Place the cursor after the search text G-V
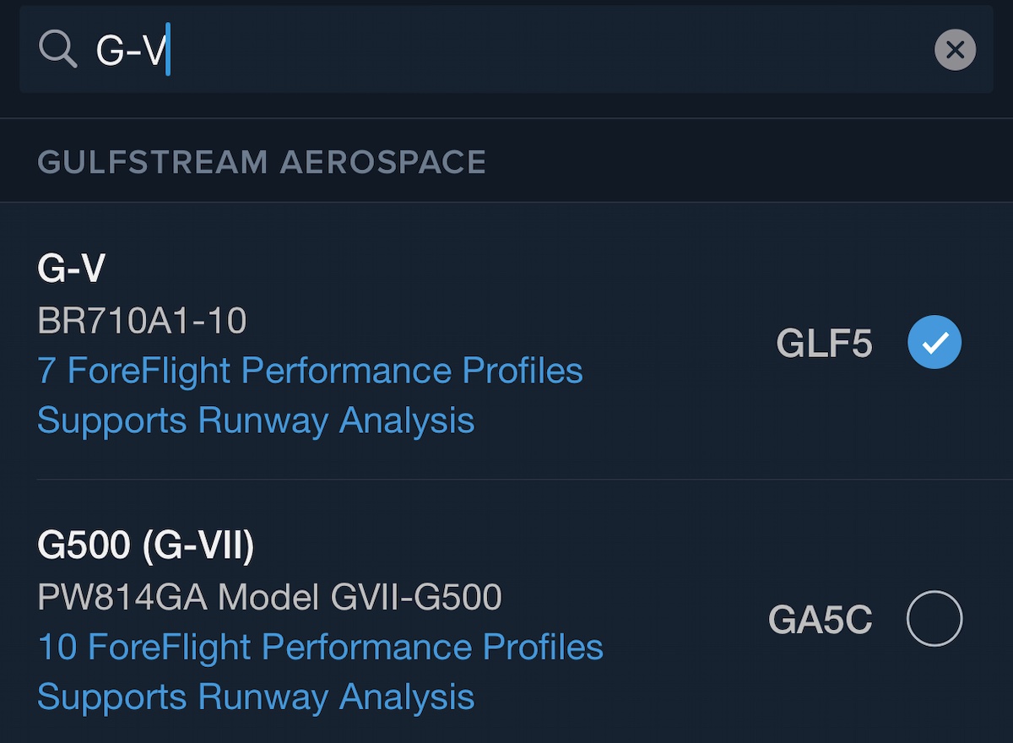This screenshot has width=1013, height=743. [169, 50]
